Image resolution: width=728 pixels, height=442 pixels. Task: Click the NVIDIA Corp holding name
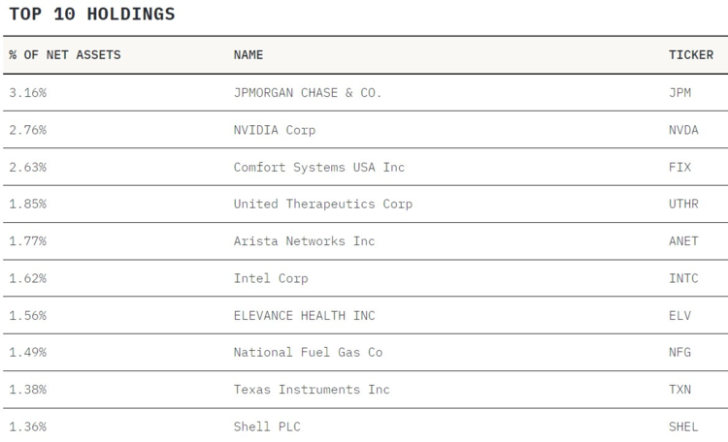coord(275,130)
